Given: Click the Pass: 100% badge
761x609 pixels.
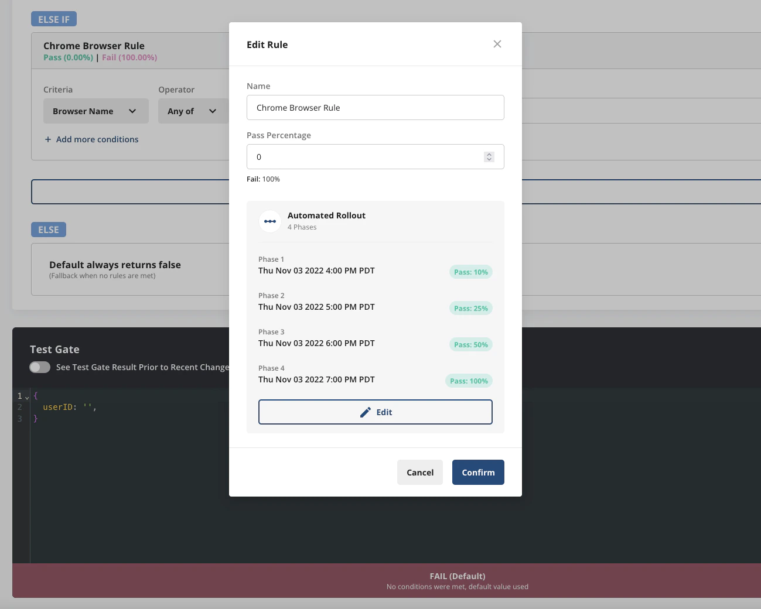Looking at the screenshot, I should click(469, 381).
